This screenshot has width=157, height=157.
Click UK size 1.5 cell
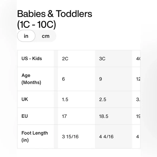tap(76, 99)
